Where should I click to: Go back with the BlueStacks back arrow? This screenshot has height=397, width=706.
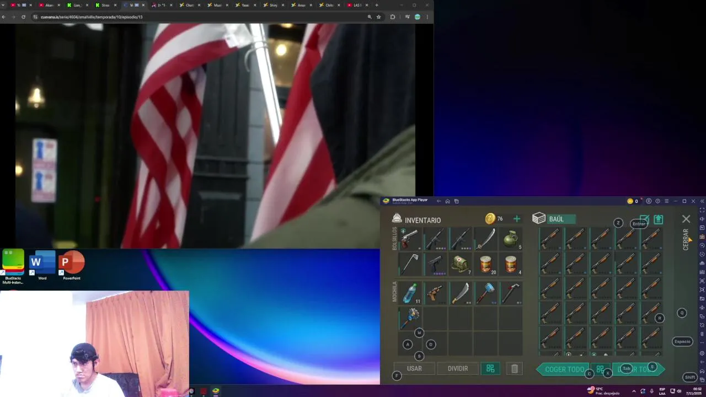[438, 201]
